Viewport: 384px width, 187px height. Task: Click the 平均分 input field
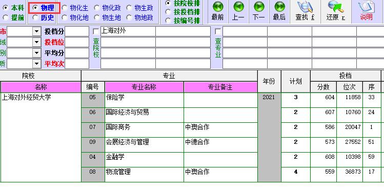click(77, 53)
